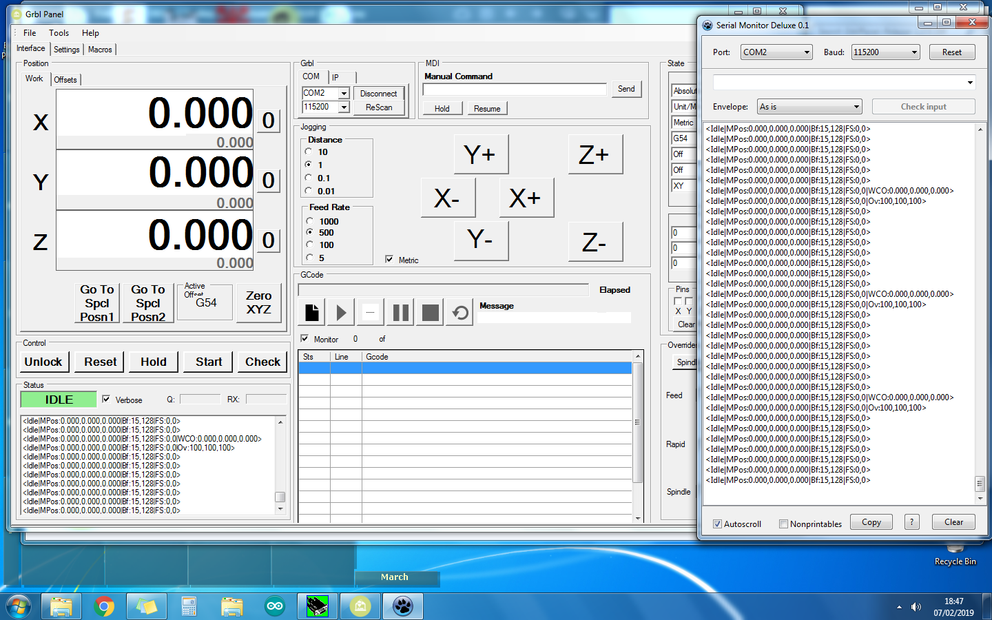Zero the Z axis with 0 button
The image size is (992, 620).
click(x=269, y=240)
